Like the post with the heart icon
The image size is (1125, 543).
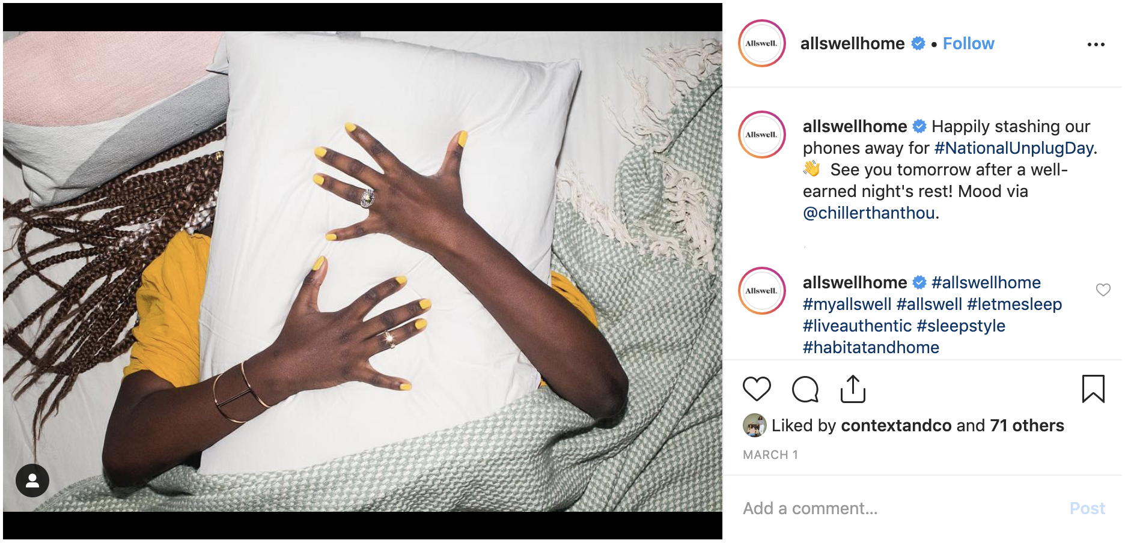pyautogui.click(x=757, y=389)
